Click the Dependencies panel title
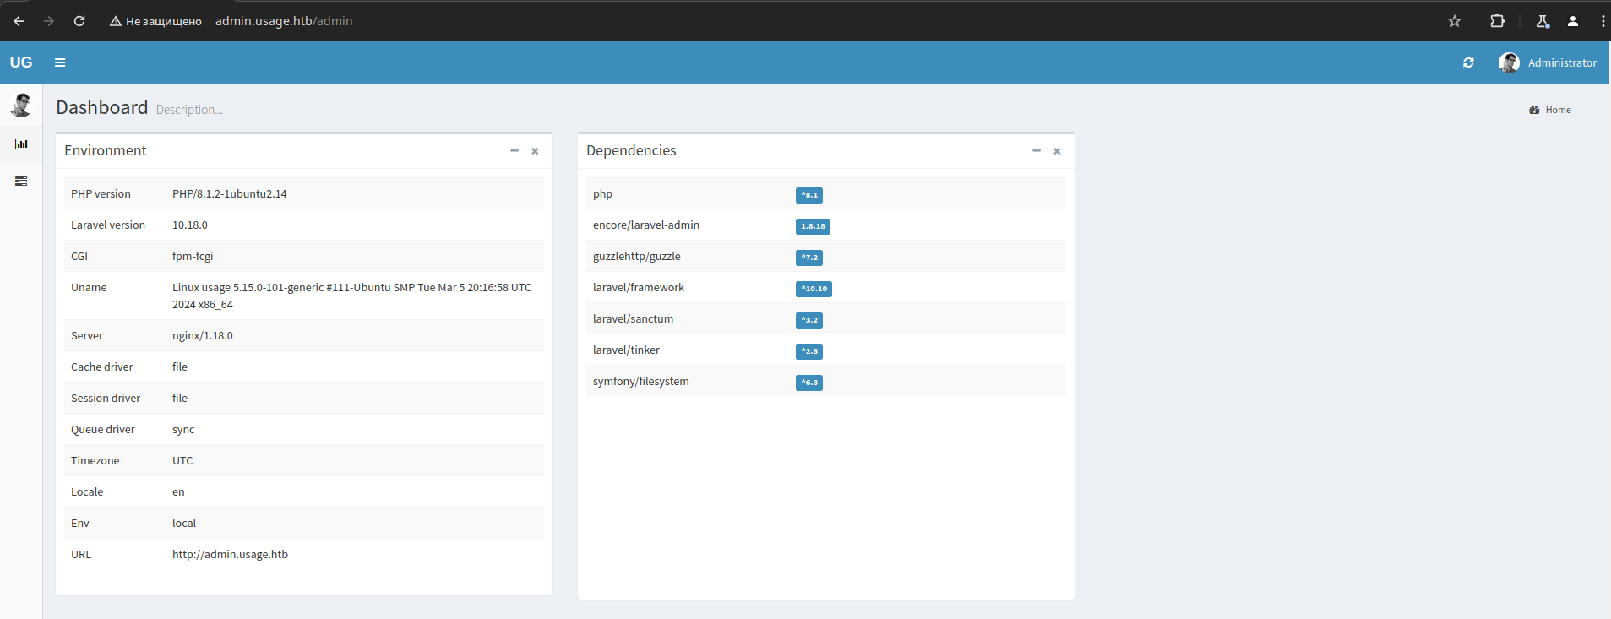 tap(631, 150)
